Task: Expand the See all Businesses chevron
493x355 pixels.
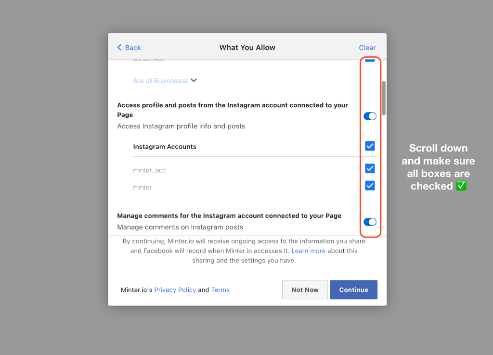Action: pos(194,80)
